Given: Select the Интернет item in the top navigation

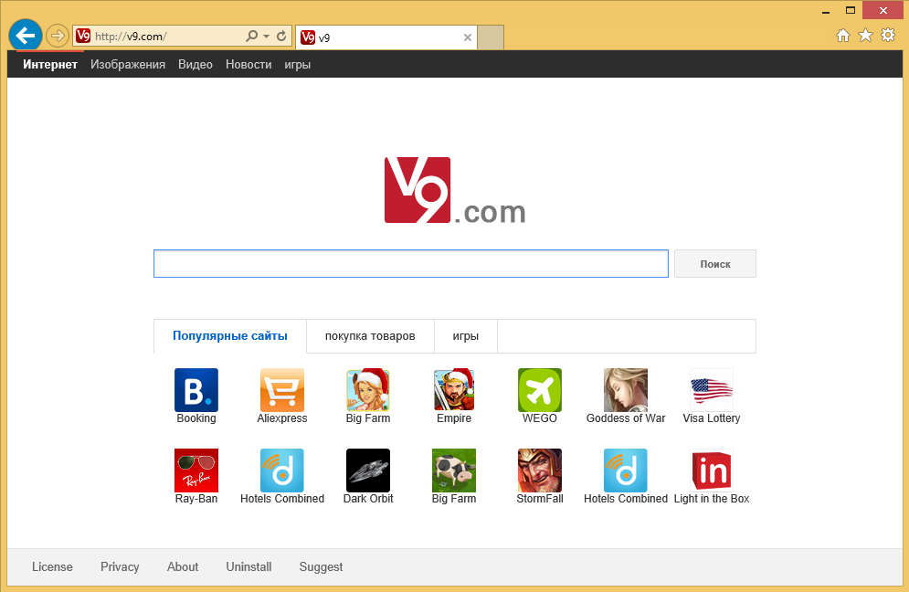Looking at the screenshot, I should [x=50, y=64].
